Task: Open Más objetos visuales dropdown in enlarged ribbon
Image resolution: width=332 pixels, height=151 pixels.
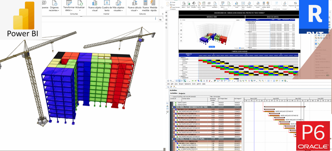Action: point(118,6)
